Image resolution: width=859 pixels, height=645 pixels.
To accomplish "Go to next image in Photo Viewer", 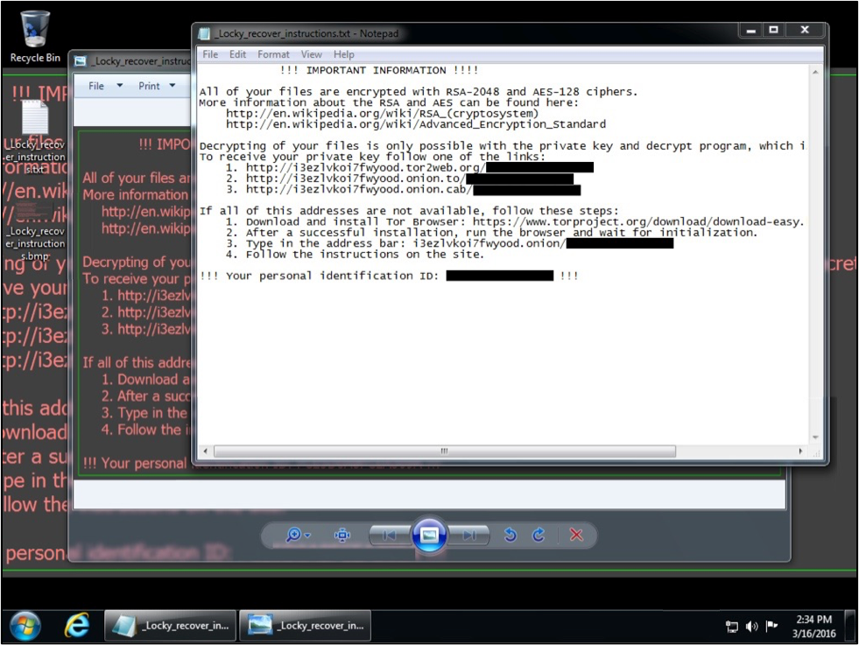I will click(x=469, y=535).
